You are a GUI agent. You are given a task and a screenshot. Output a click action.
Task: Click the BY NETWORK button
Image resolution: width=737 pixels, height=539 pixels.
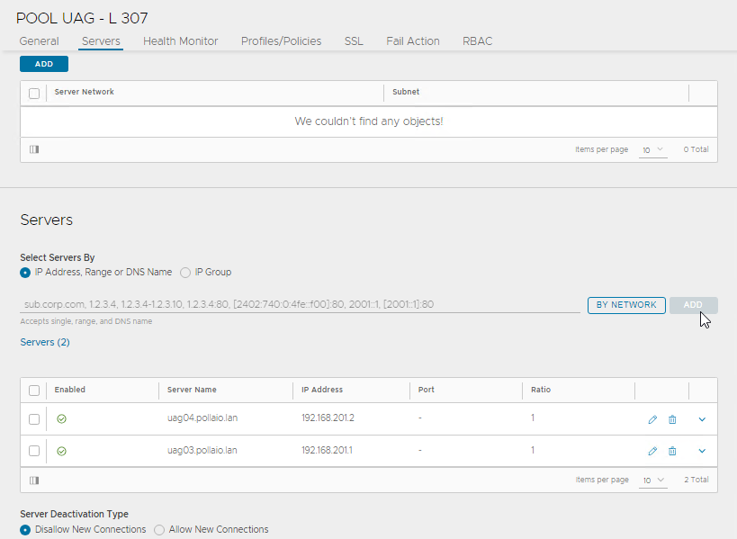tap(626, 305)
